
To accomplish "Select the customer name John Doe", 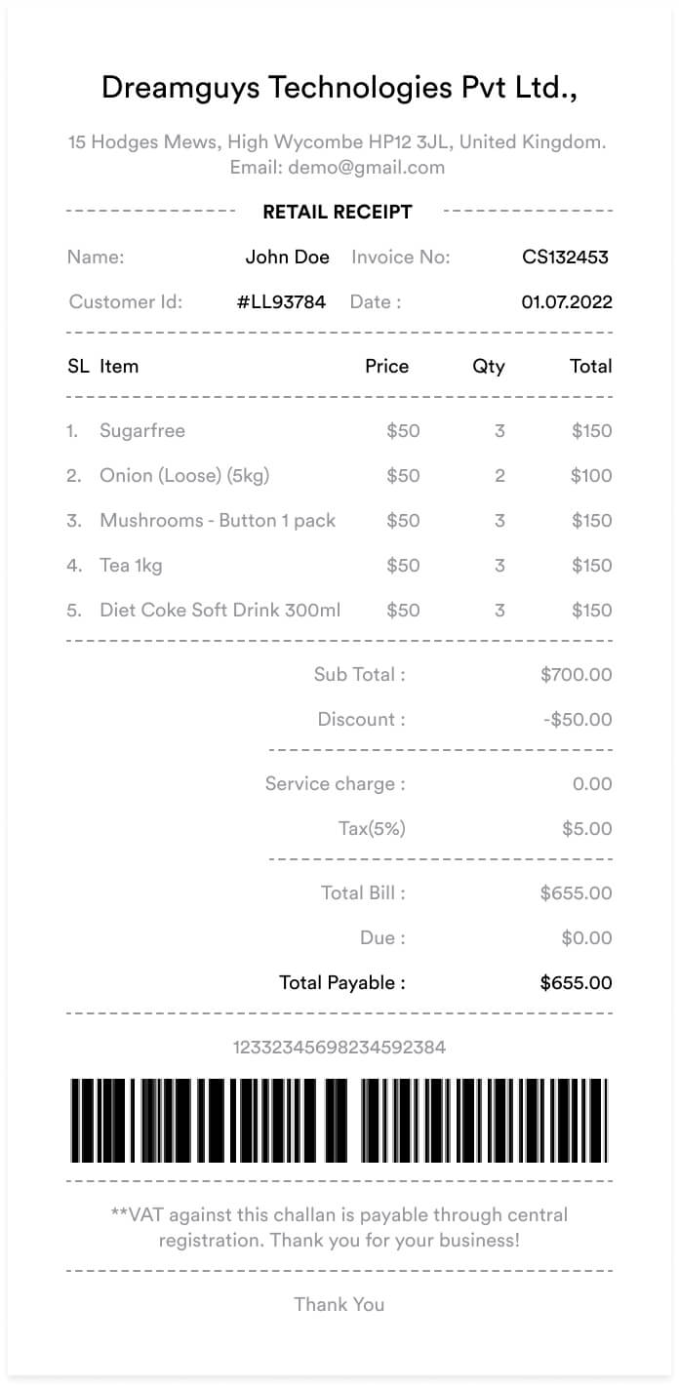I will point(287,258).
